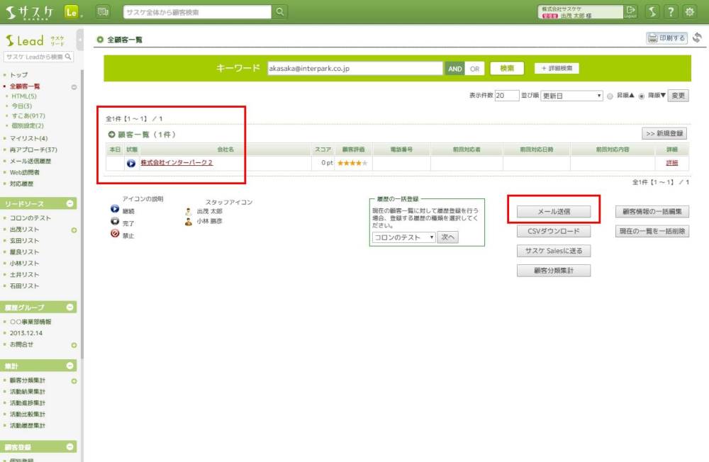709x462 pixels.
Task: Open the 株式会社インターパーク２ company link
Action: 177,163
